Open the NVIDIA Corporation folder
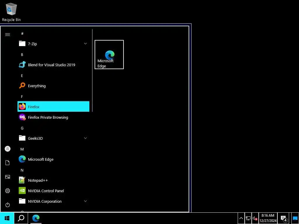The image size is (299, 224). (x=53, y=201)
